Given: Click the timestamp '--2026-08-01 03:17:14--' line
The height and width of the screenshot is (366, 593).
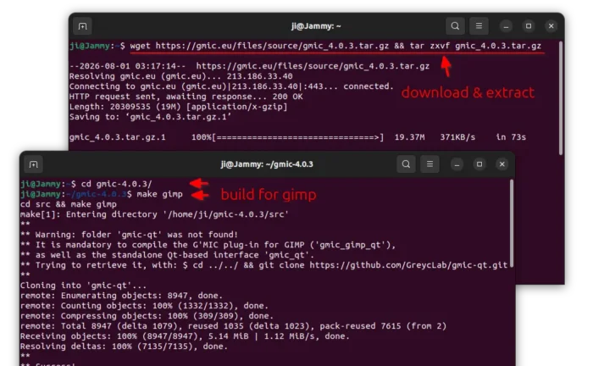Looking at the screenshot, I should (249, 66).
